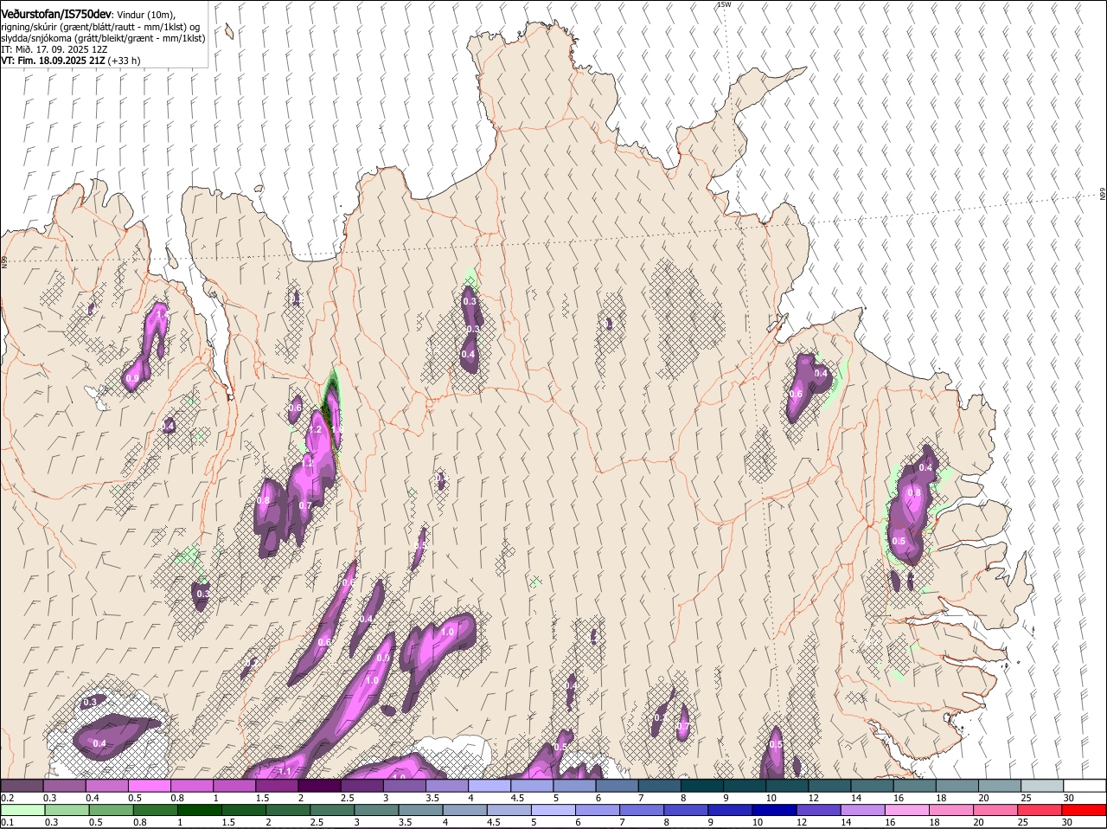Choose the light blue upper swatch starting at 4
The image size is (1107, 829).
click(489, 785)
